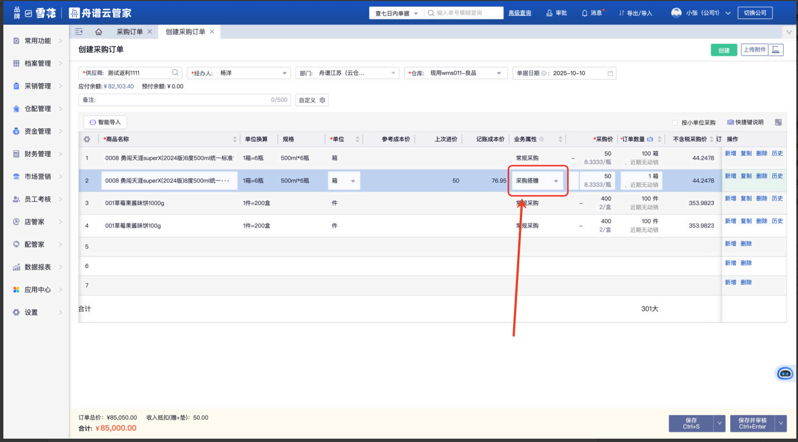
Task: Click the 高级查询 link
Action: [519, 13]
